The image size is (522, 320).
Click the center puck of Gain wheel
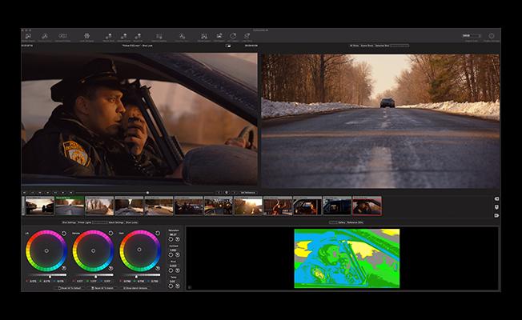click(139, 250)
